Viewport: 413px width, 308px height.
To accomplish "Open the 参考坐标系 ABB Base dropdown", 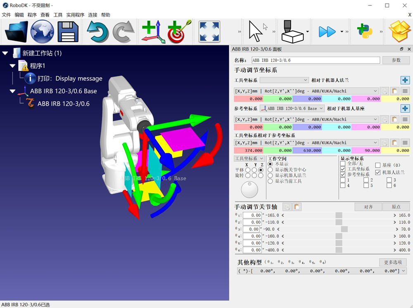I will click(x=292, y=108).
